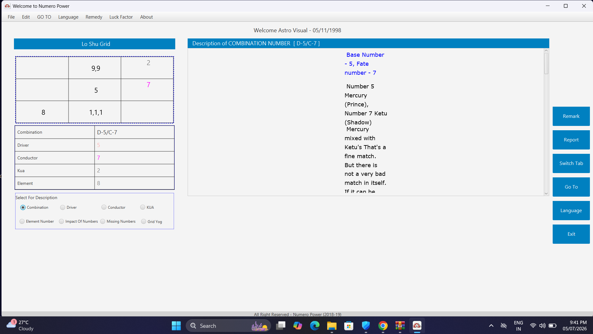Open the Luck Factor menu

[121, 17]
